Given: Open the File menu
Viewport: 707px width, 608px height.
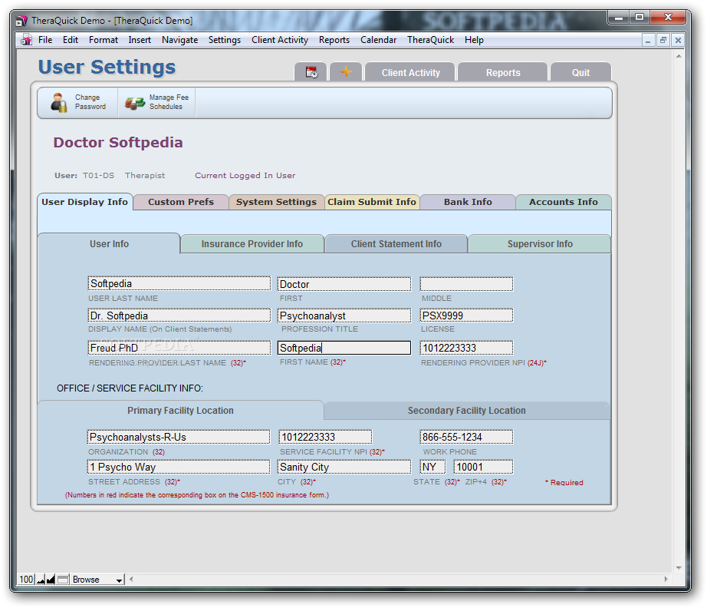Looking at the screenshot, I should coord(45,40).
